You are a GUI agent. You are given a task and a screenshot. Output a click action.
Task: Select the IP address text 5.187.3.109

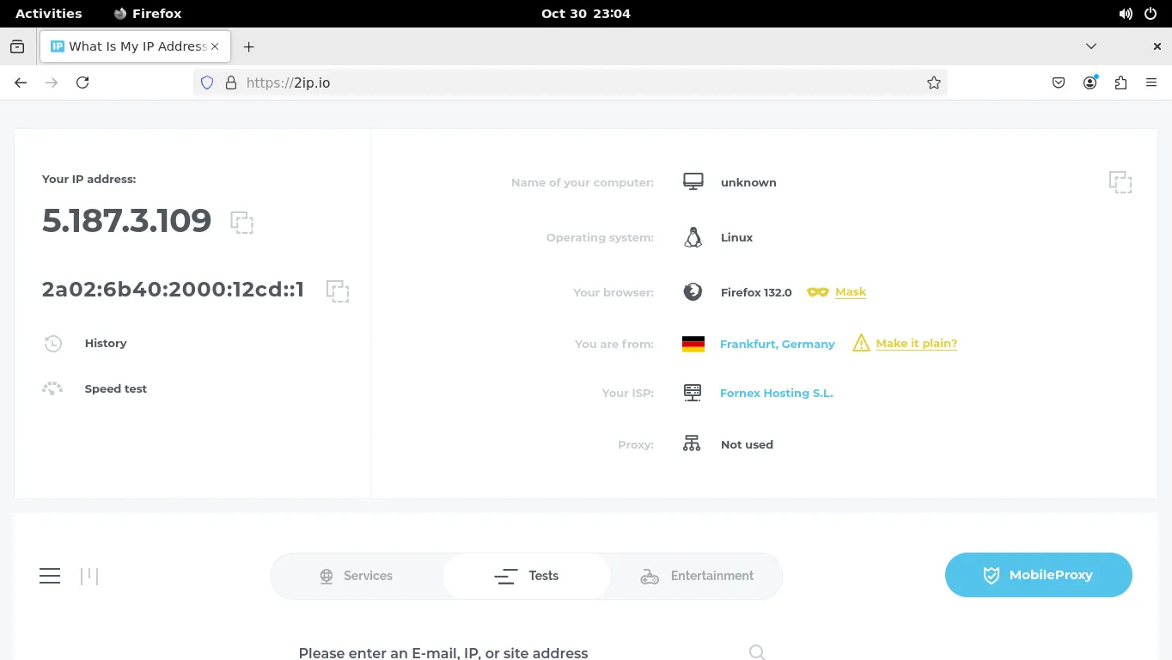(x=126, y=221)
